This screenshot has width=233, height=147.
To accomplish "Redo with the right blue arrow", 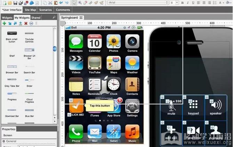I will point(66,3).
